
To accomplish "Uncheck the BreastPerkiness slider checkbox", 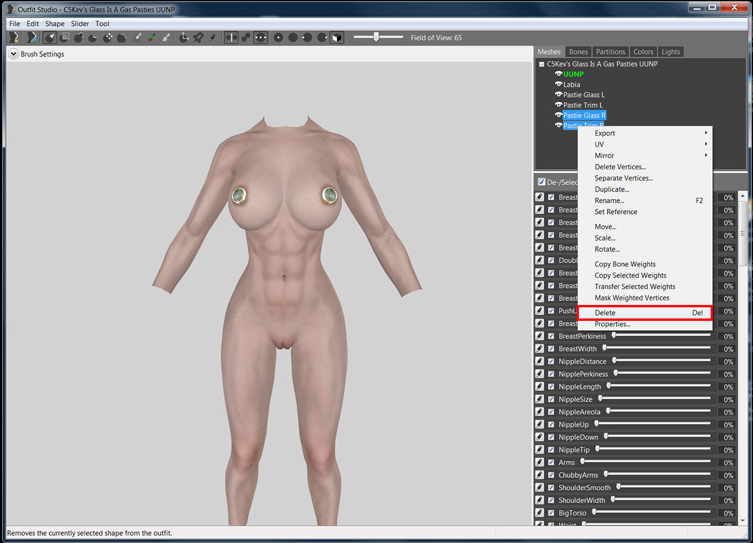I will (x=551, y=336).
